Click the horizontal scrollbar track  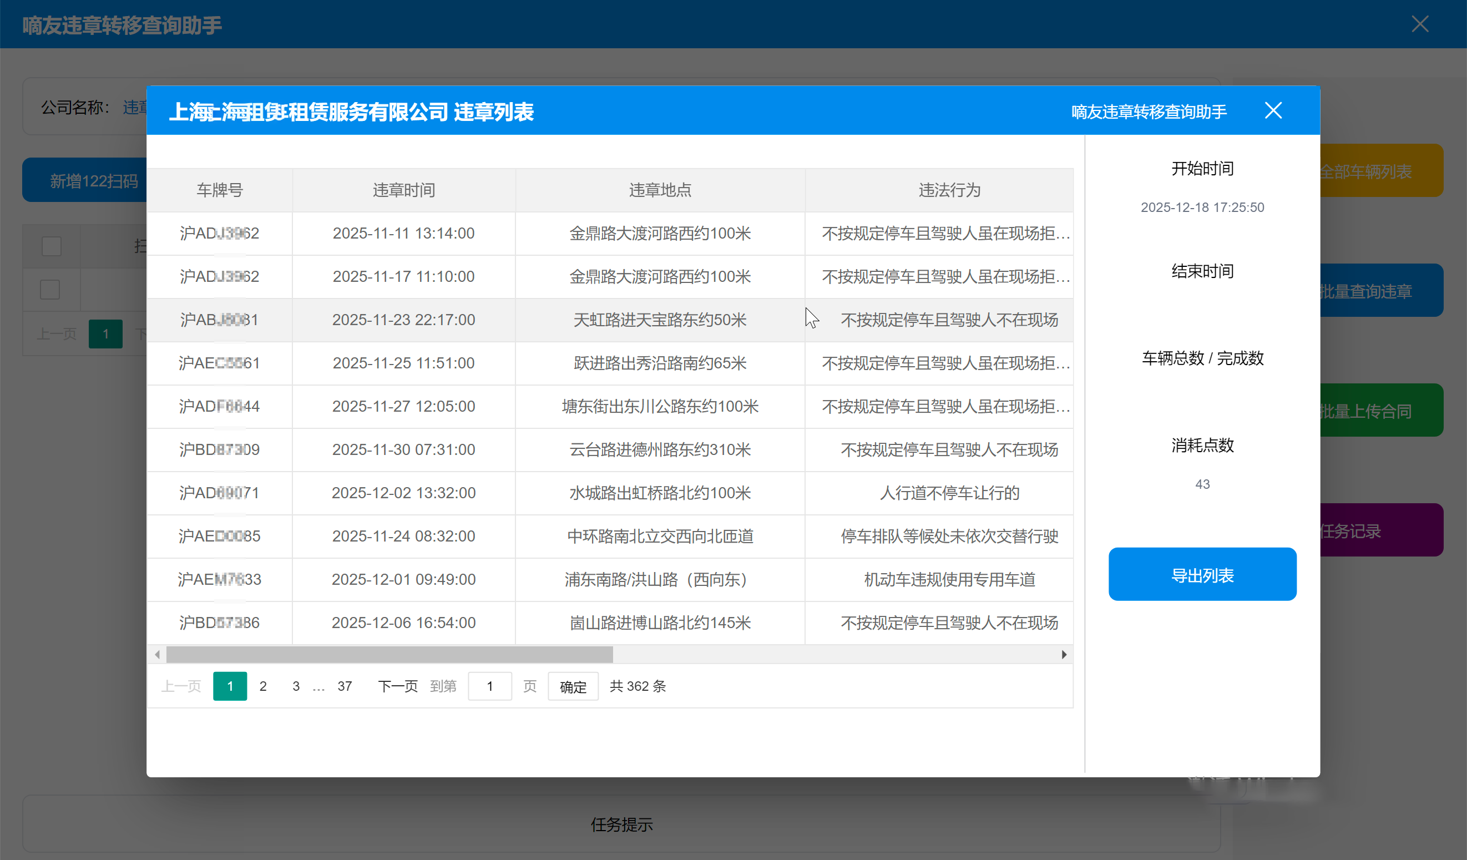[815, 655]
